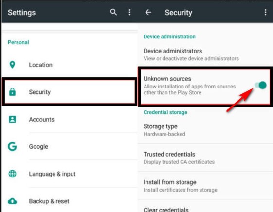Tap the Google G logo icon

tap(12, 146)
